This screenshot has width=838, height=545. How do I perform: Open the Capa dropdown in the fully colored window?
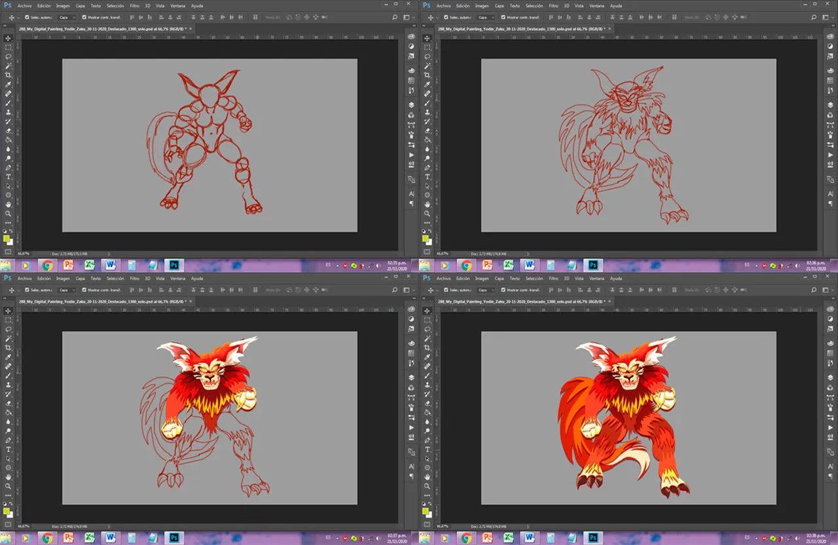(486, 290)
